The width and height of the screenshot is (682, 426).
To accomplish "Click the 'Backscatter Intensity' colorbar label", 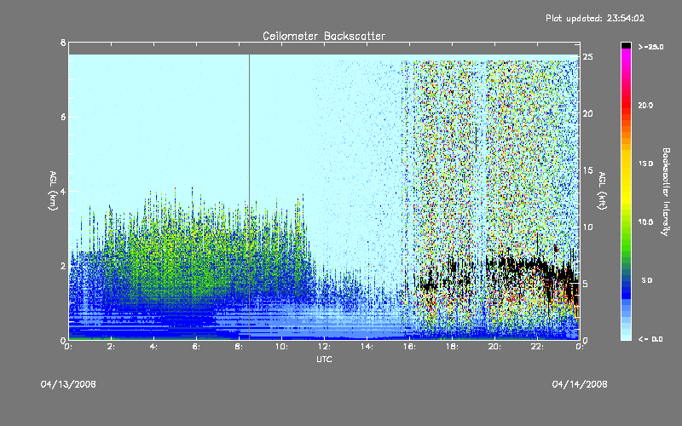I will [666, 192].
